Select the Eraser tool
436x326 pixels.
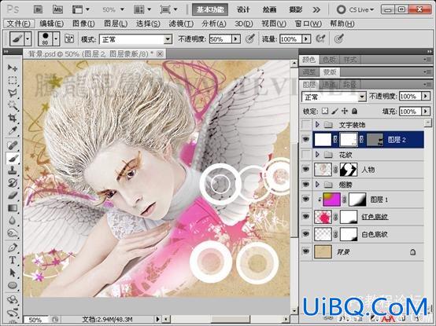pyautogui.click(x=13, y=196)
